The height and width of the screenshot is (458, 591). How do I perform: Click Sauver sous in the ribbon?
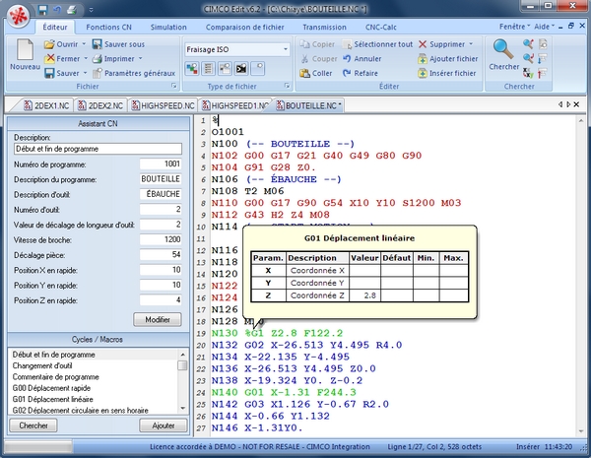coord(118,44)
